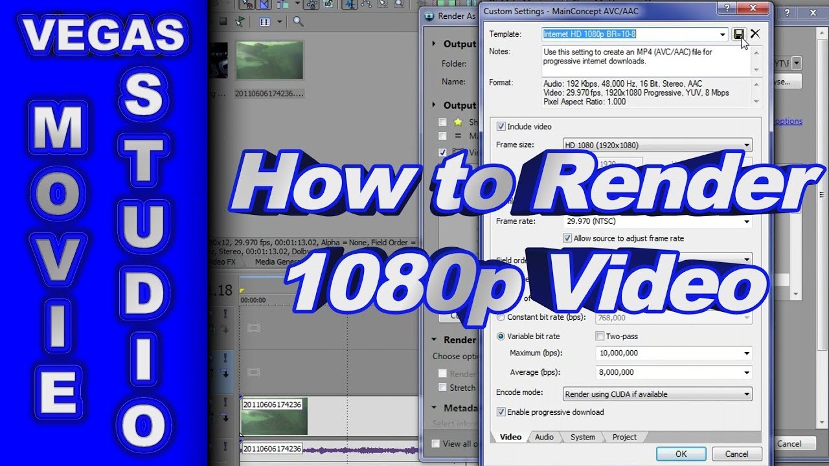Click the yellow timeline start marker
The height and width of the screenshot is (466, 829).
(x=242, y=290)
